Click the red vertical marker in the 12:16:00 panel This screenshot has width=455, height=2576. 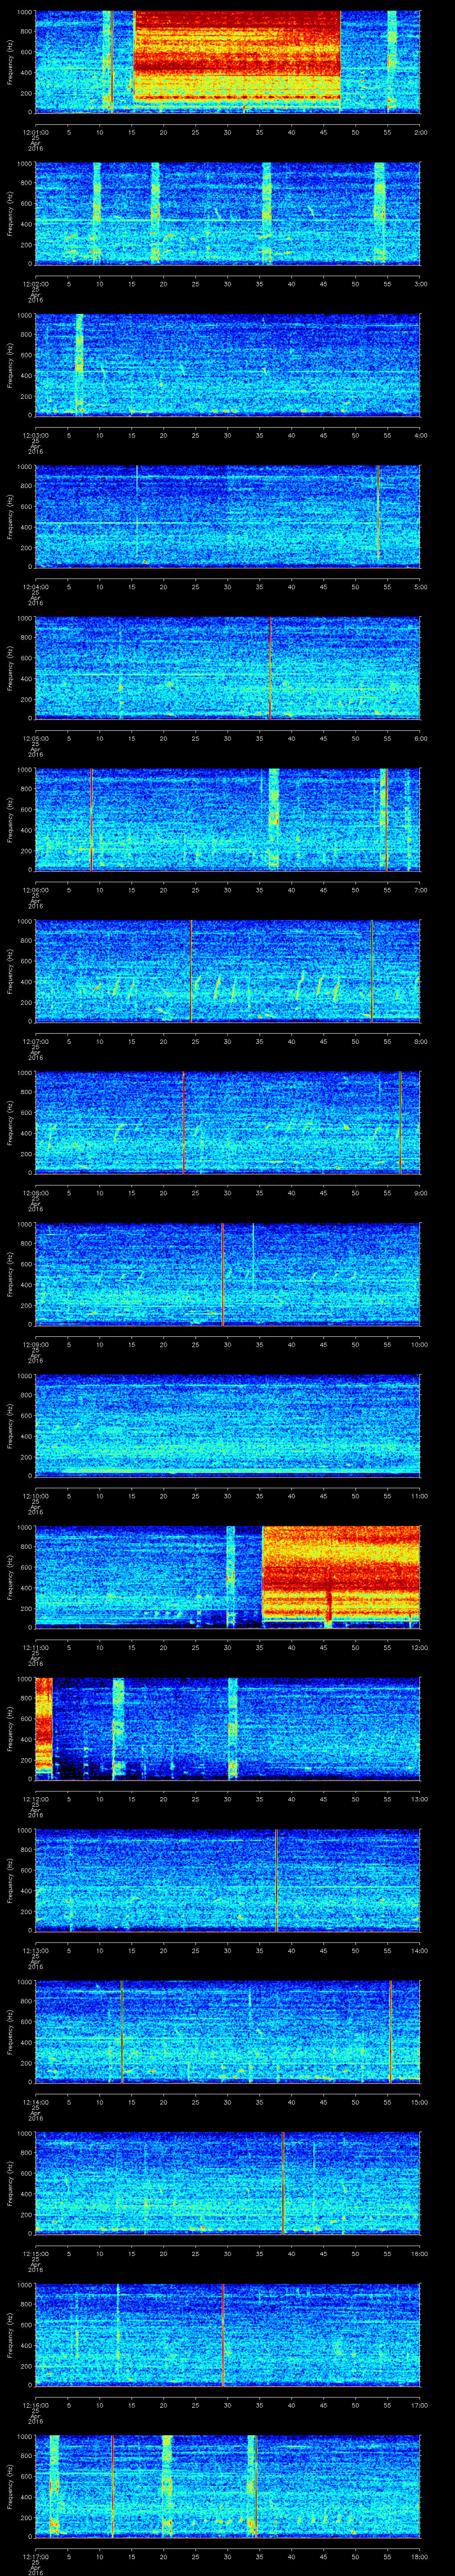(x=222, y=2334)
